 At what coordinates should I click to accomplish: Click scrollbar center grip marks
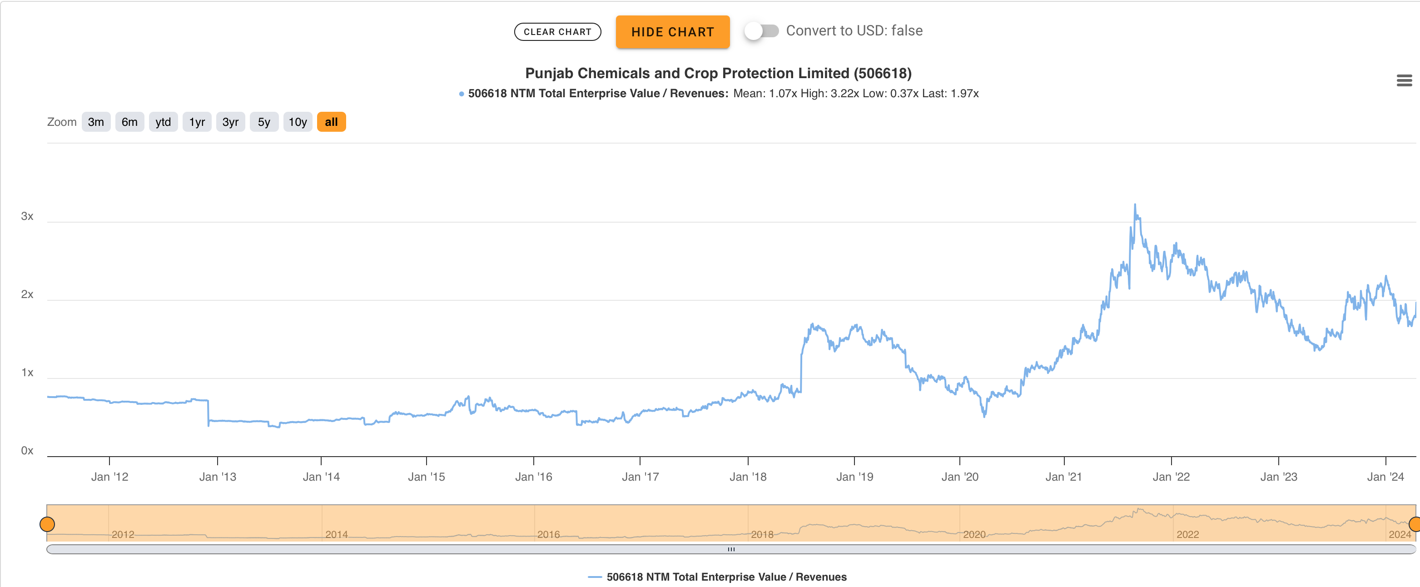[x=731, y=549]
